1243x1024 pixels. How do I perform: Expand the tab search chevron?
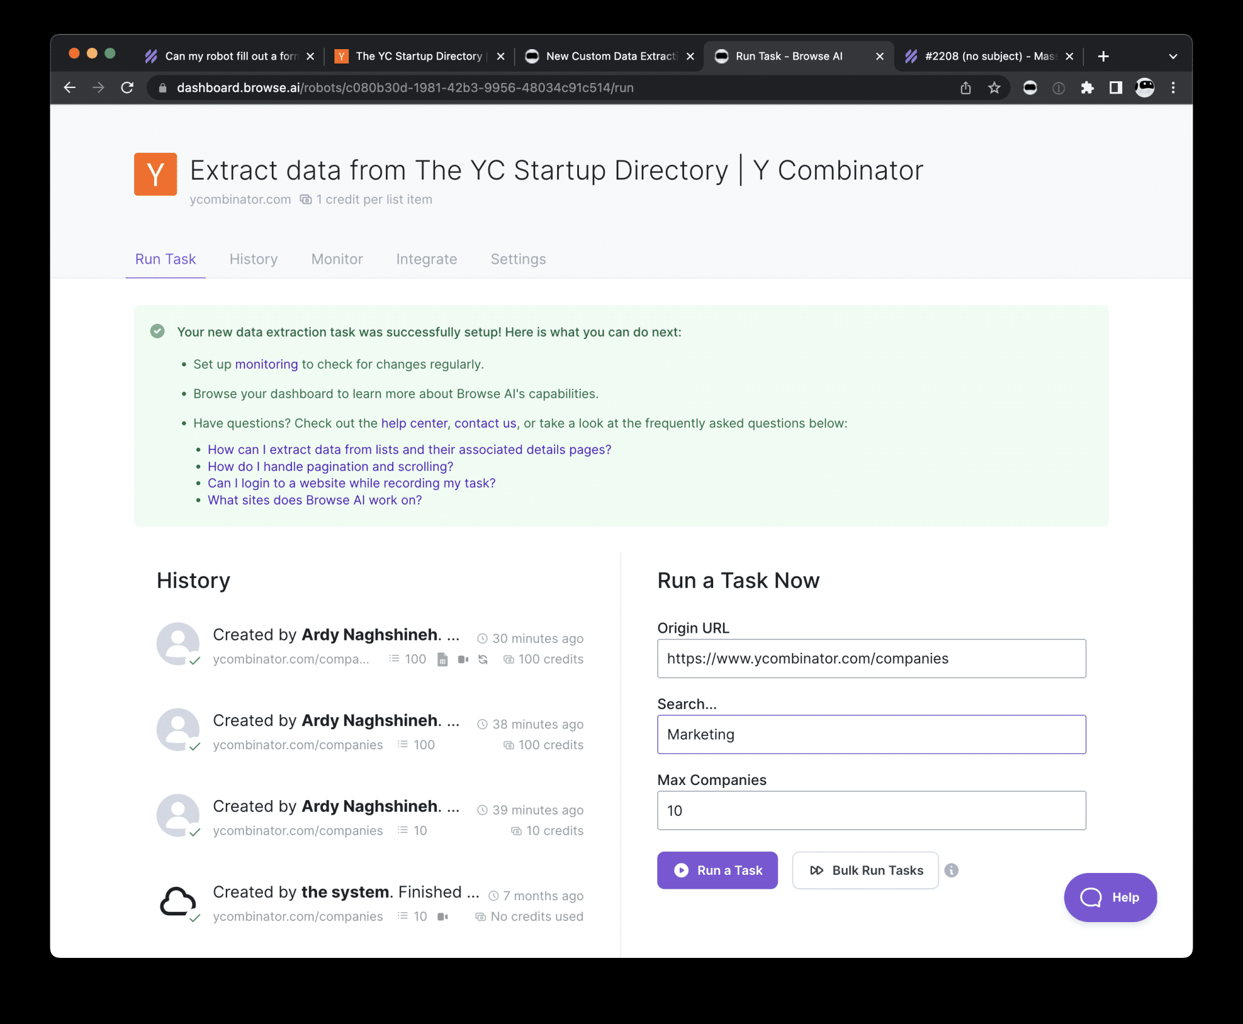[x=1173, y=56]
